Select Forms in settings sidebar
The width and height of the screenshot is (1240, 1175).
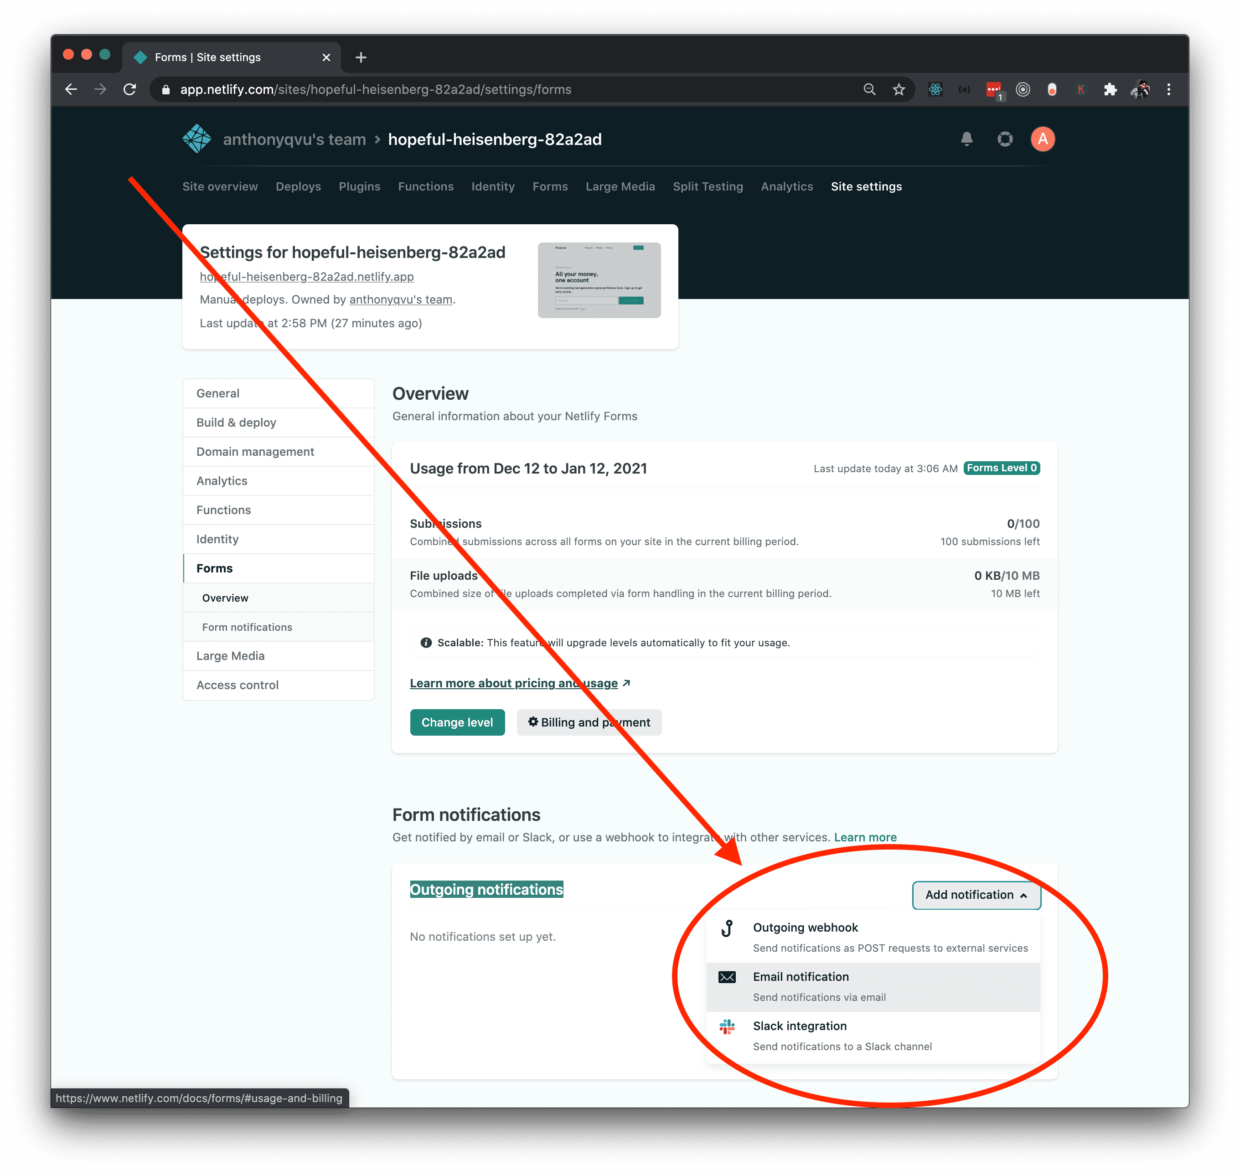278,568
